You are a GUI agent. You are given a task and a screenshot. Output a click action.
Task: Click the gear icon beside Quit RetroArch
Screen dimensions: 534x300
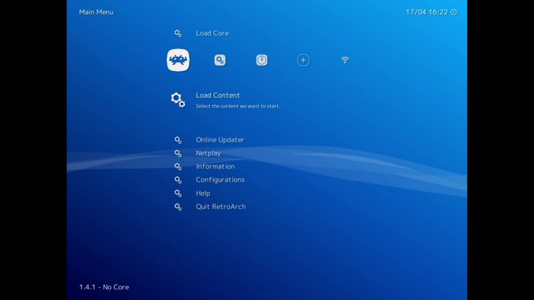tap(178, 207)
